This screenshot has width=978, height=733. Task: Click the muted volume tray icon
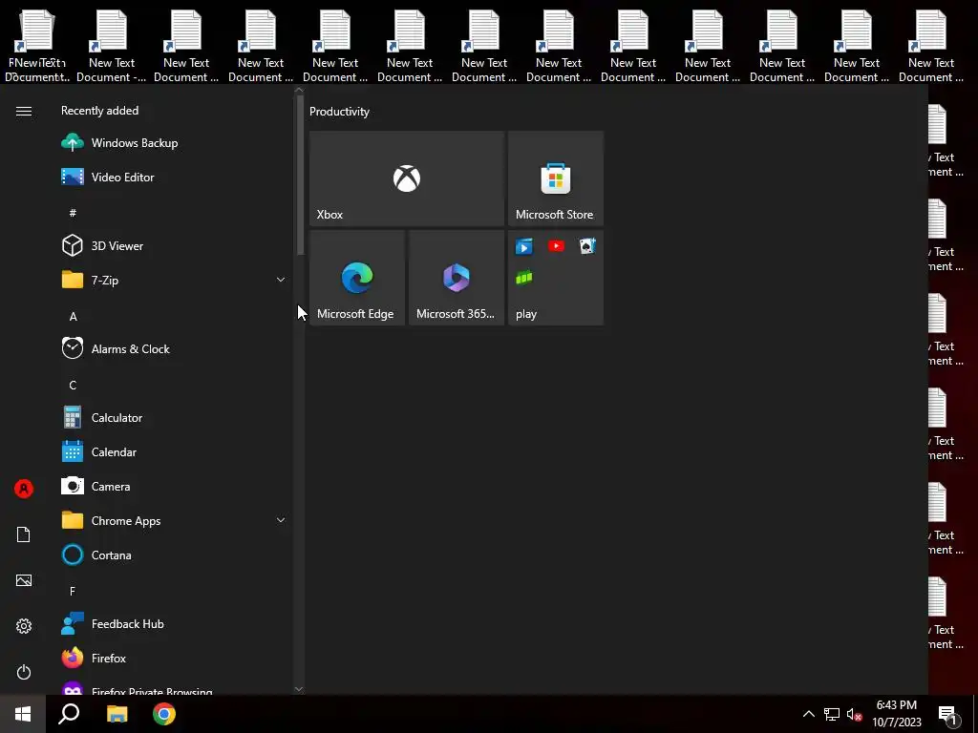pyautogui.click(x=855, y=714)
